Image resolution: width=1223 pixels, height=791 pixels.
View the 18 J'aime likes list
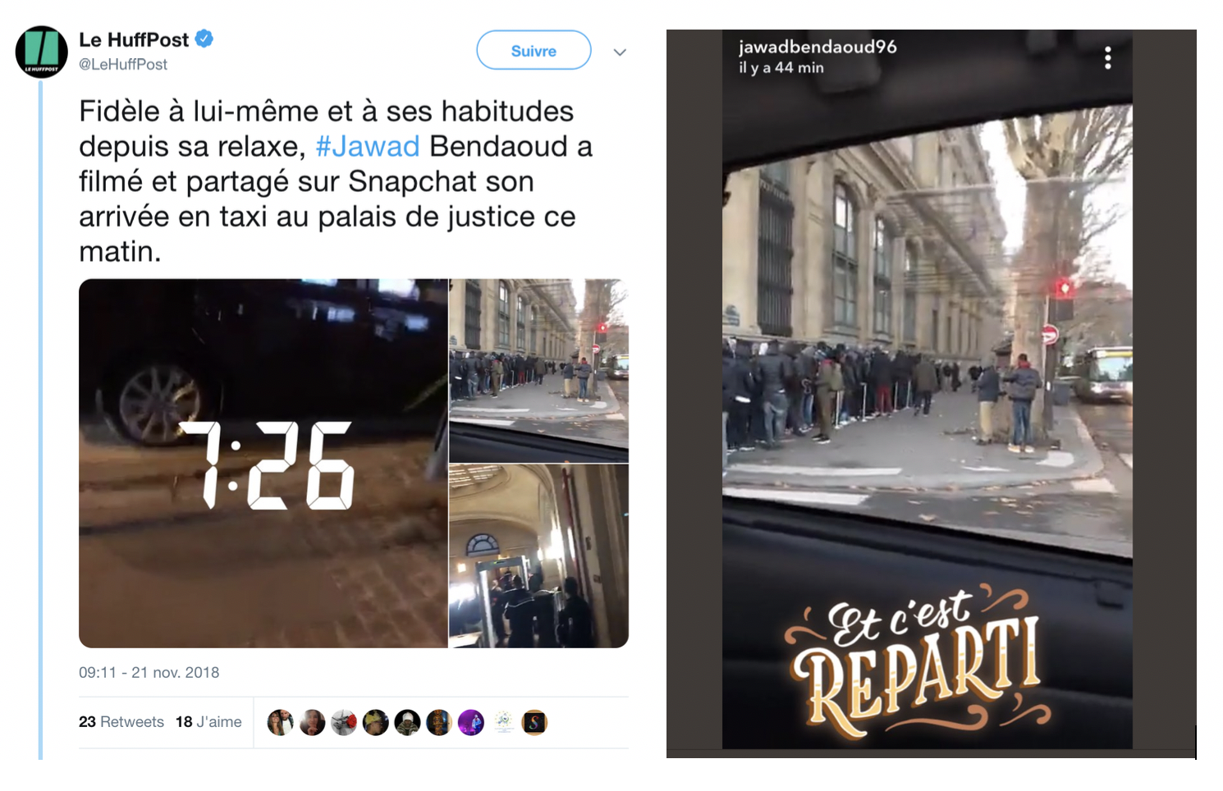point(208,722)
